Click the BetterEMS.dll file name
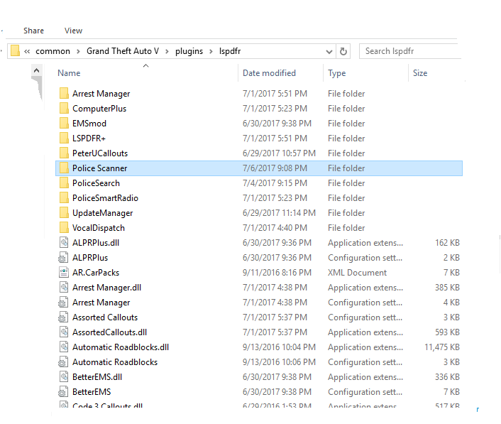The width and height of the screenshot is (501, 424). tap(97, 377)
